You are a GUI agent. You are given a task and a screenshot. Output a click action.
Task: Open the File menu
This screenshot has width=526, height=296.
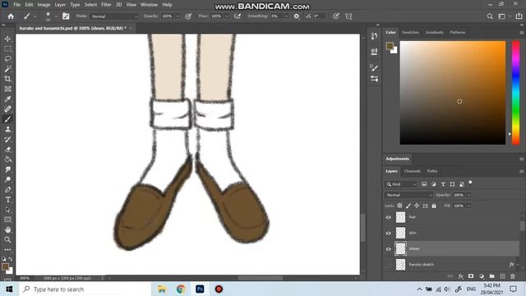coord(16,5)
